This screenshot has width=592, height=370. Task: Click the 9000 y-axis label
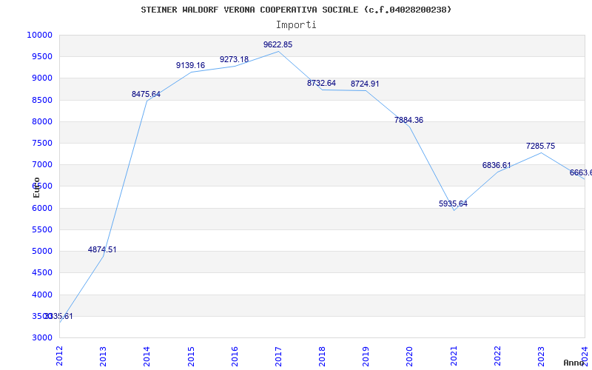41,78
